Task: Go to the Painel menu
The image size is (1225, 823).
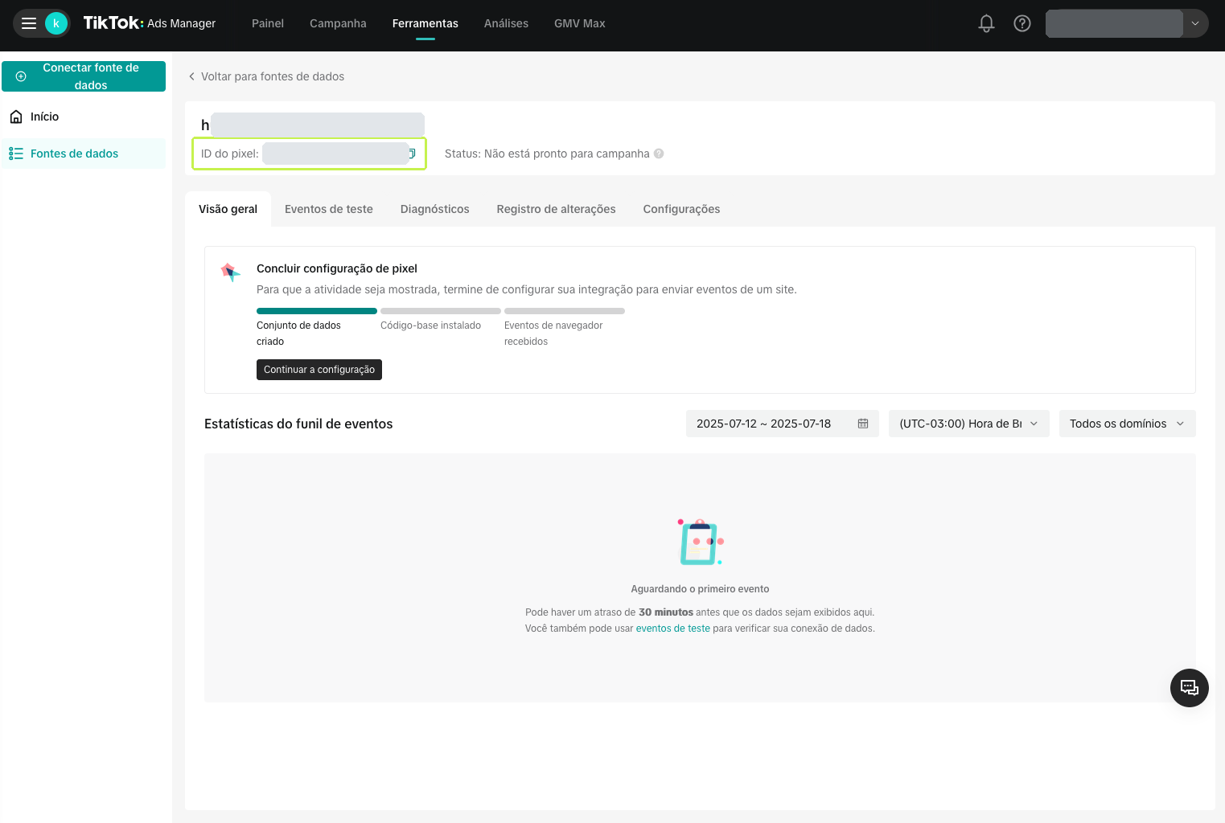Action: coord(268,23)
